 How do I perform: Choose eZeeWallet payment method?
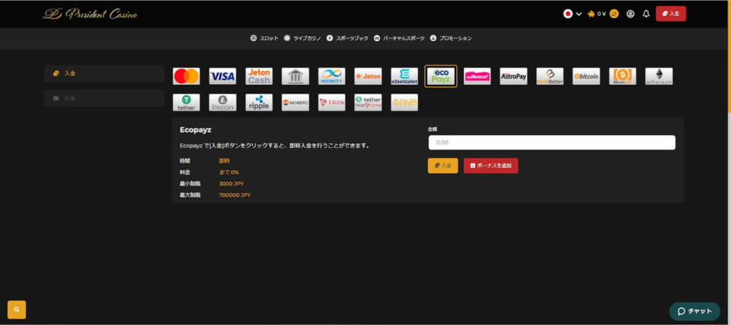point(404,76)
